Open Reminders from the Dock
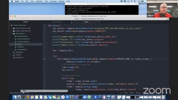 41,97
